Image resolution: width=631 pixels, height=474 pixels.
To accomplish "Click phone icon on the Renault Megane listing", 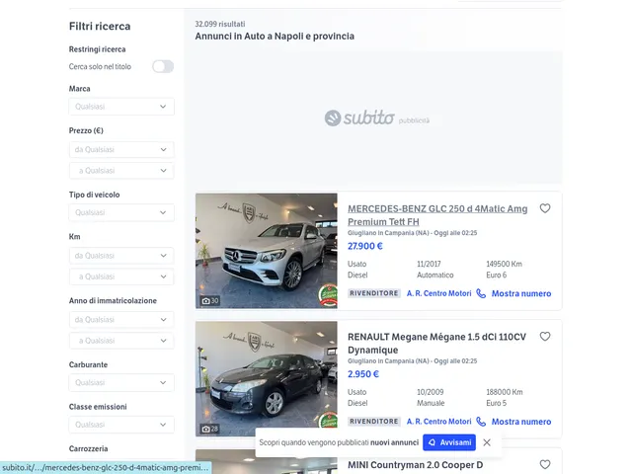I will coord(481,421).
